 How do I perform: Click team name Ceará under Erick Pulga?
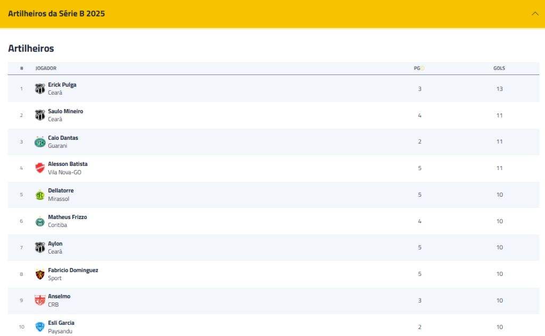[x=55, y=93]
